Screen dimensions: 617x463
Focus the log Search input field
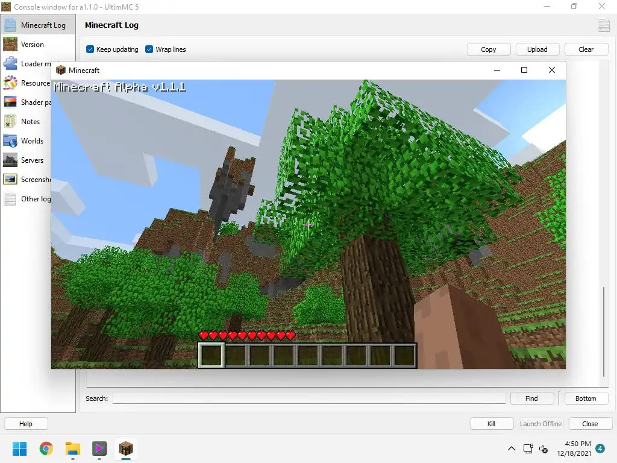coord(309,398)
